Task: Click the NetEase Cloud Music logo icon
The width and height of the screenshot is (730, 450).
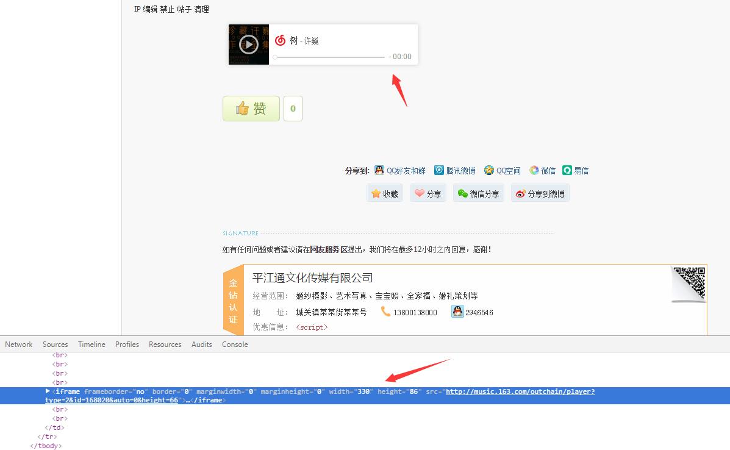Action: (280, 40)
